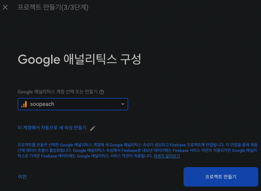The image size is (261, 191).
Task: Click the analytics bar-chart icon beside soopeach
Action: point(24,104)
